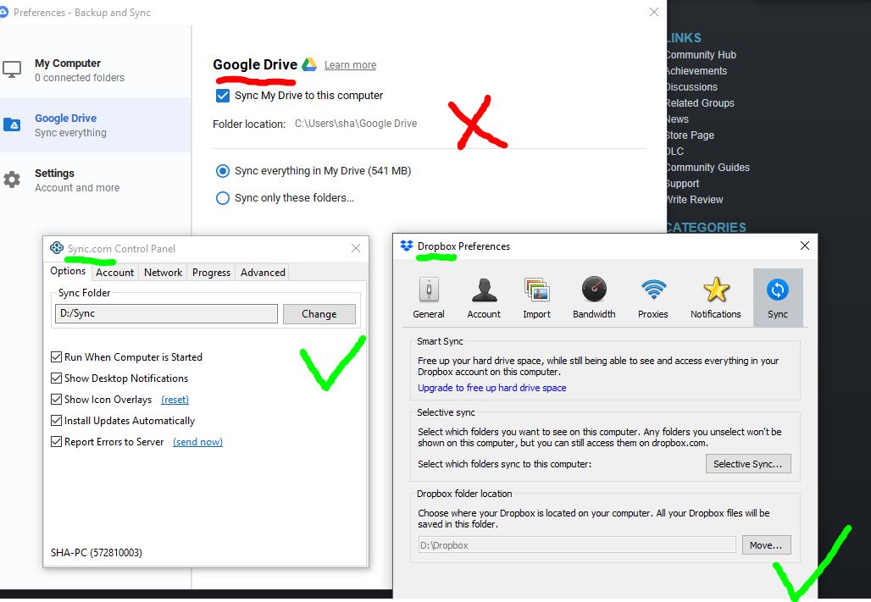Switch to the Import section in Dropbox

[536, 296]
